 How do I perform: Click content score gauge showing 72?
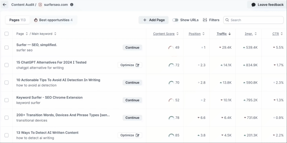click(x=171, y=65)
